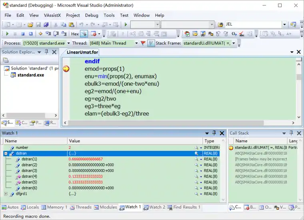This screenshot has width=304, height=220.
Task: Click the current statement marker in margin
Action: point(66,69)
